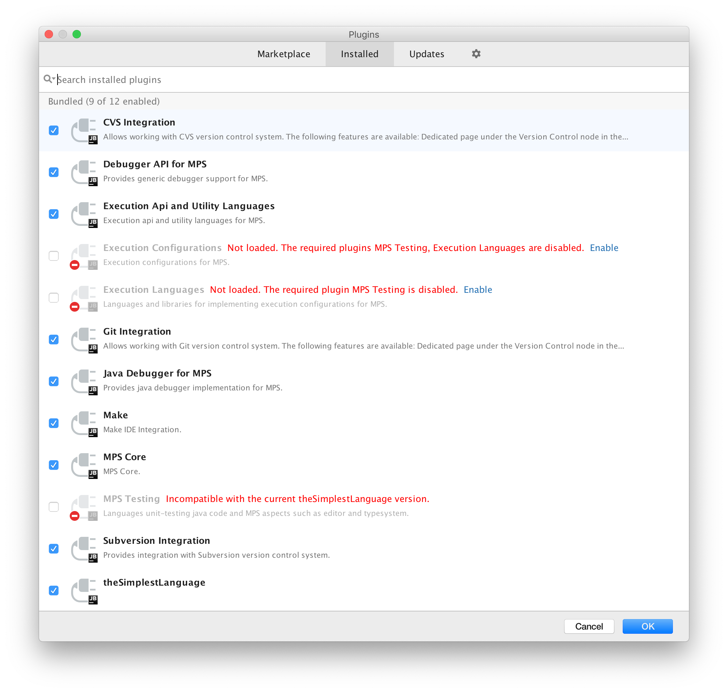
Task: Toggle the CVS Integration checkbox off
Action: click(55, 129)
